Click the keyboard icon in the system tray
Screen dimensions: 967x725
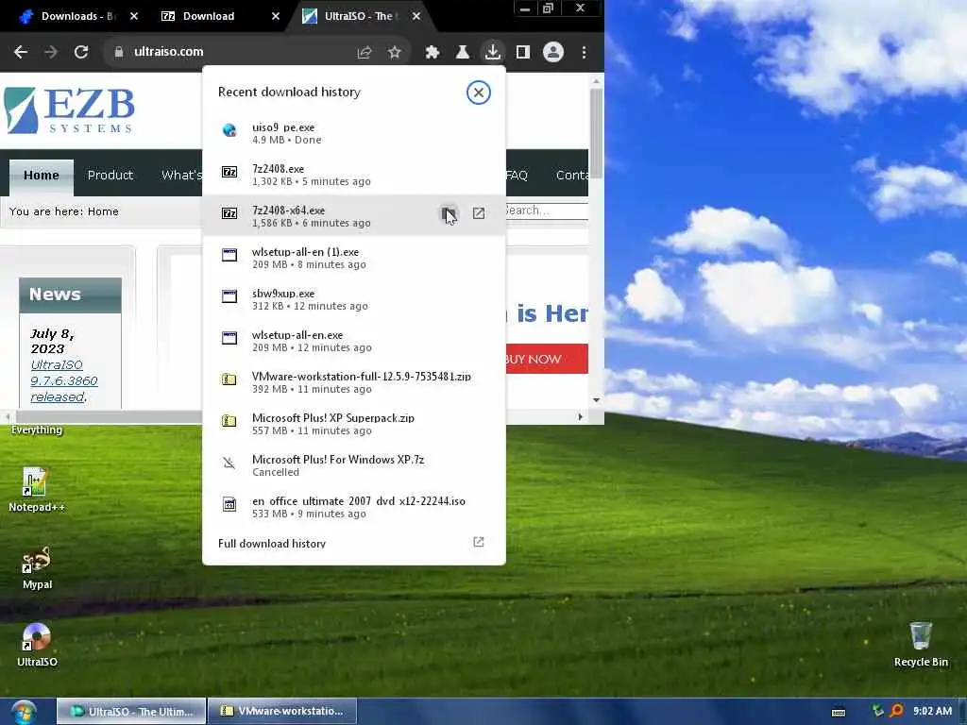pyautogui.click(x=839, y=712)
